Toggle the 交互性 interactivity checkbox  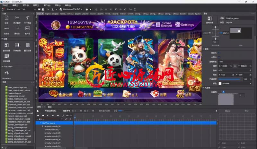[219, 57]
